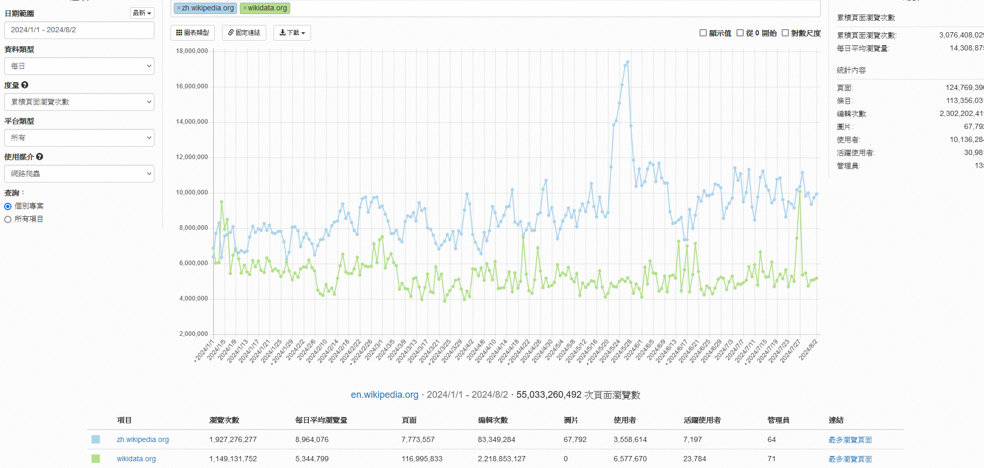The height and width of the screenshot is (468, 984).
Task: Select the 個別專案 radio button
Action: coord(8,206)
